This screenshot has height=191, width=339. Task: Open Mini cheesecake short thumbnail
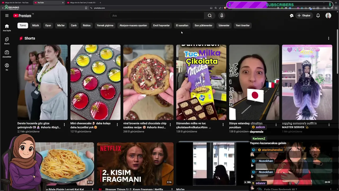coord(95,82)
